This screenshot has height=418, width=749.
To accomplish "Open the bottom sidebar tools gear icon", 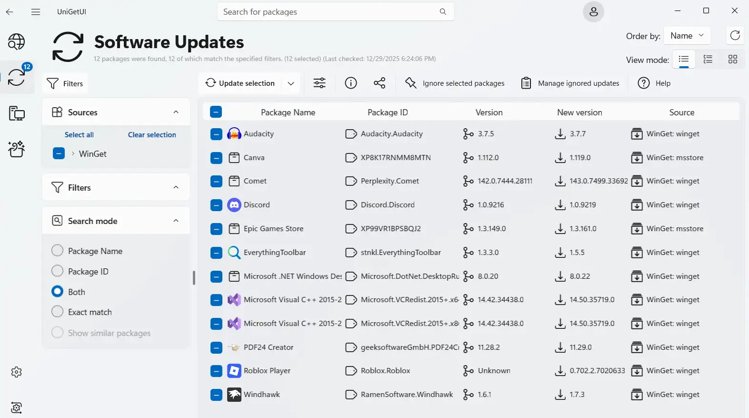I will [16, 408].
